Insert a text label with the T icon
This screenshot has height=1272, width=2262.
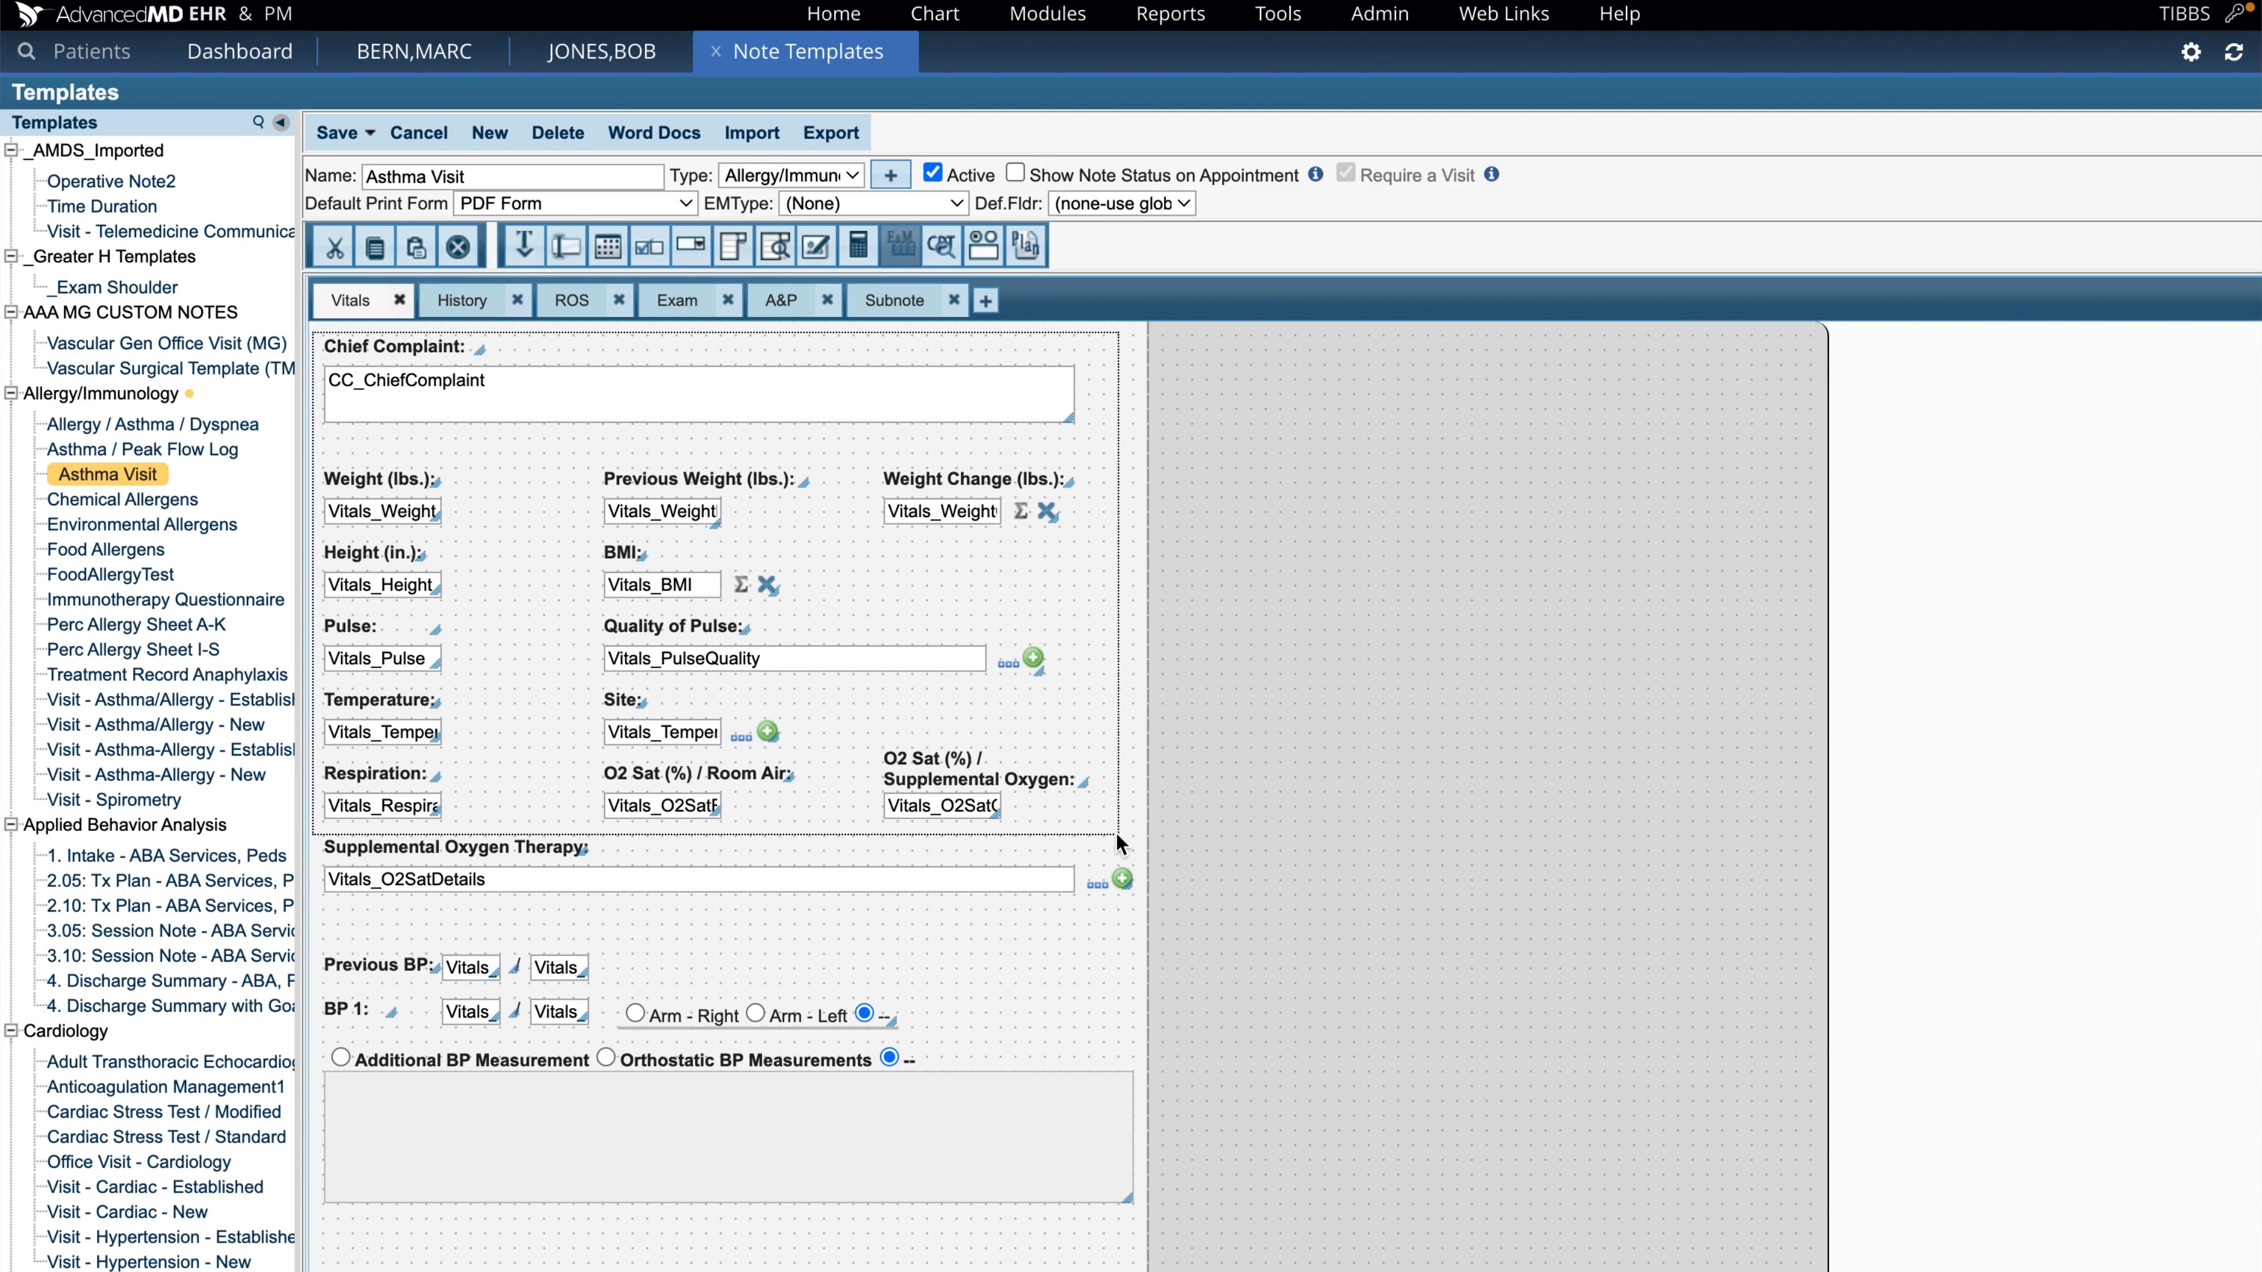(x=524, y=245)
